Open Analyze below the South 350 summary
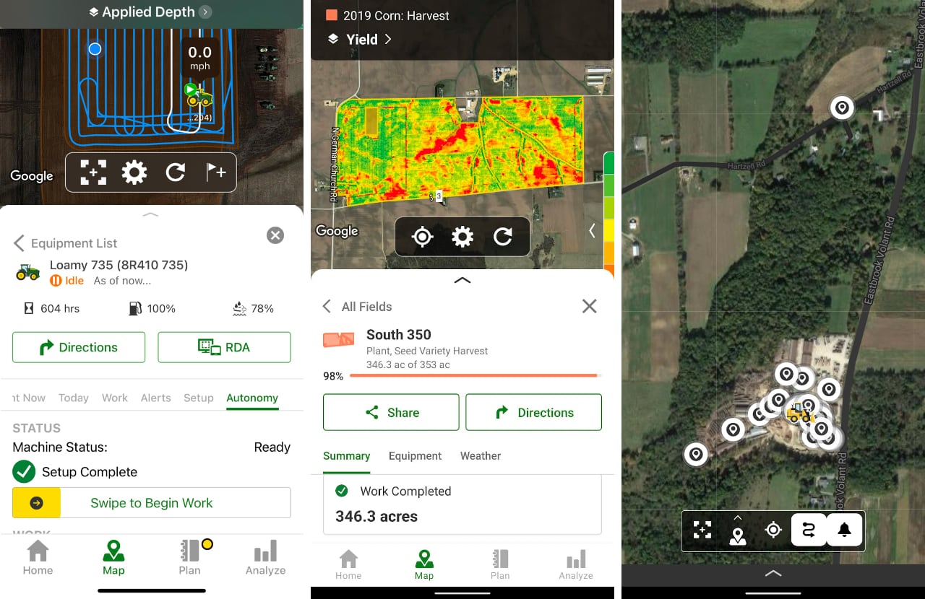Screen dimensions: 925x599 coord(576,565)
